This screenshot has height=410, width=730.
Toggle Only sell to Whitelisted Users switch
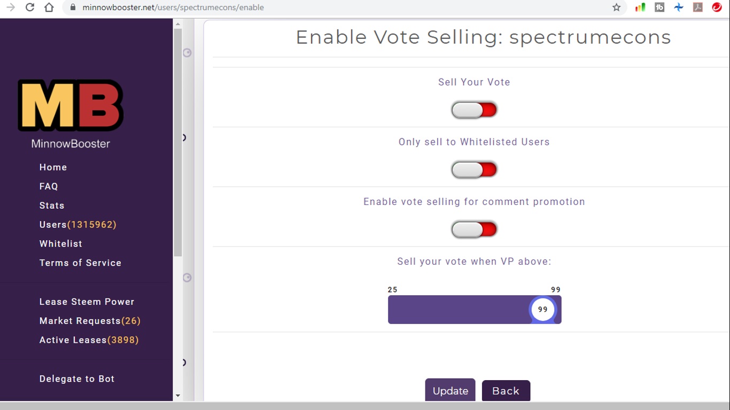point(474,170)
